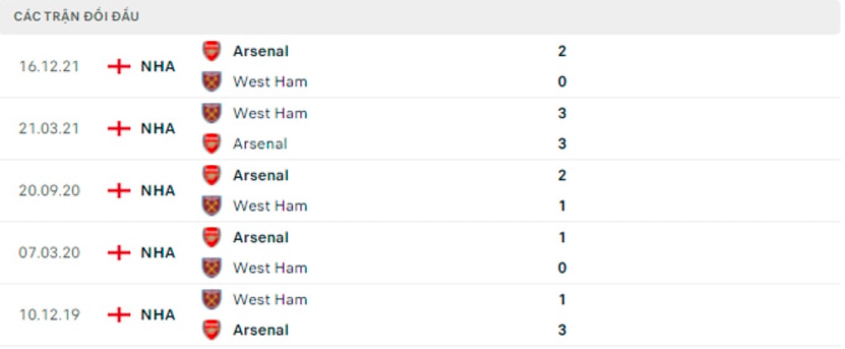Viewport: 845px width, 349px height.
Task: Click Arsenal score 3 in 10.12.19 match
Action: tap(562, 330)
